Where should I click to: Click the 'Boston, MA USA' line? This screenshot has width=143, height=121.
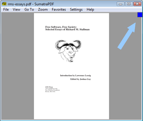[x=50, y=92]
